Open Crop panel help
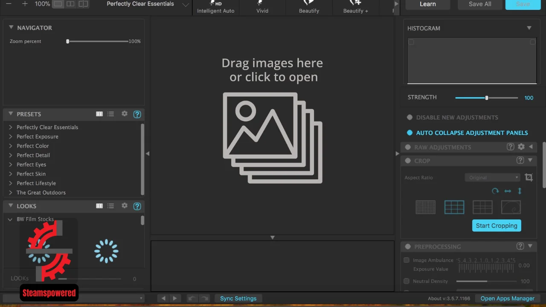This screenshot has height=307, width=546. (520, 160)
